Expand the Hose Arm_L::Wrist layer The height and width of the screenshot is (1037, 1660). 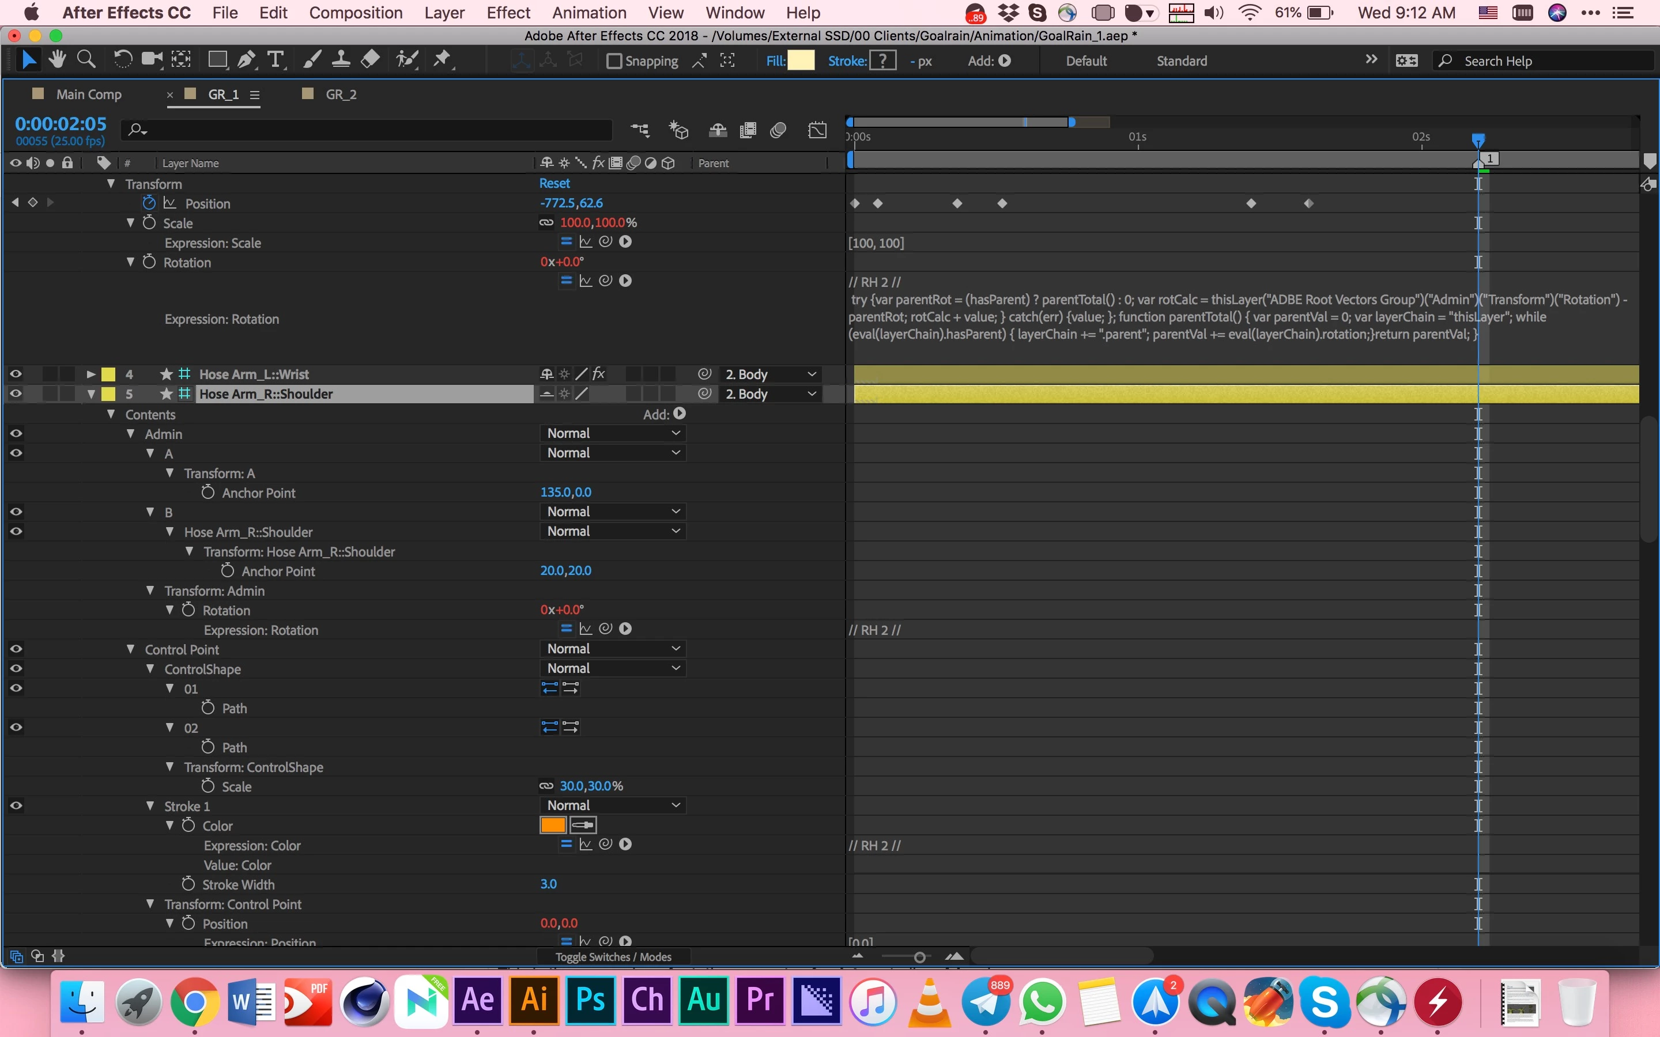pyautogui.click(x=90, y=374)
